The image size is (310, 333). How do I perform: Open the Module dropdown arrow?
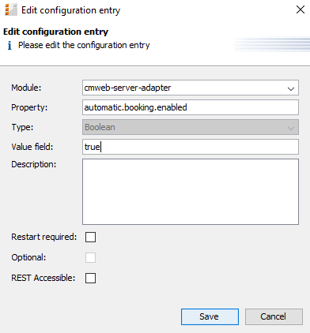tap(291, 88)
